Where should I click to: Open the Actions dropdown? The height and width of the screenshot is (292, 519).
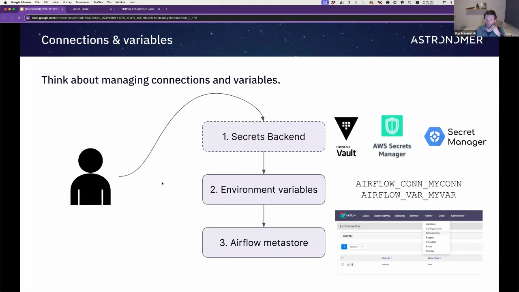point(354,247)
